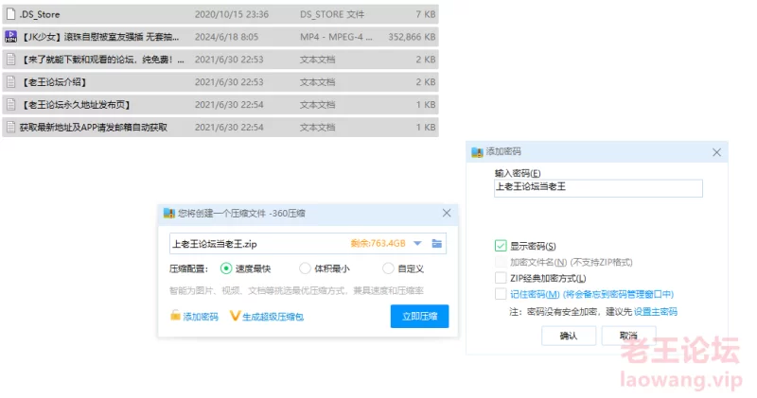757x398 pixels.
Task: Select the 【老王论坛永久地址发布页】 document icon
Action: click(10, 105)
